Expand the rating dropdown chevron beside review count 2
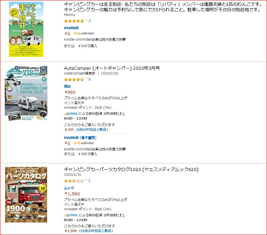The width and height of the screenshot is (267, 235). 86,180
